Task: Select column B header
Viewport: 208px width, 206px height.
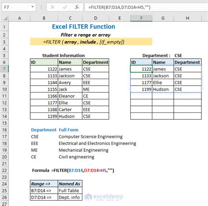Action: pos(44,18)
